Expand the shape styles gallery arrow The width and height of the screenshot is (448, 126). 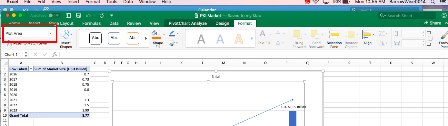pos(146,38)
